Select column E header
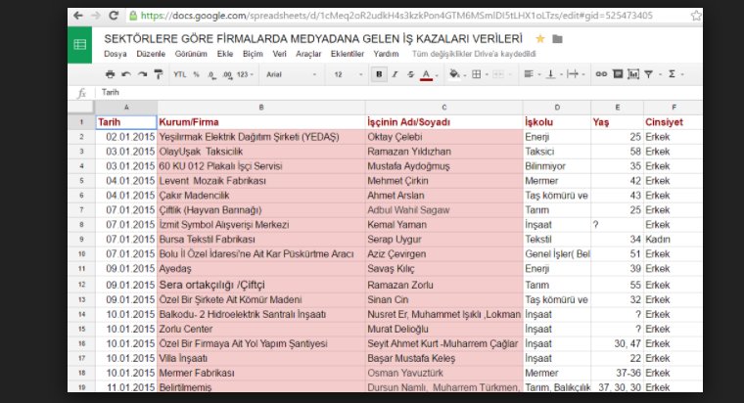The width and height of the screenshot is (744, 403). click(x=618, y=108)
